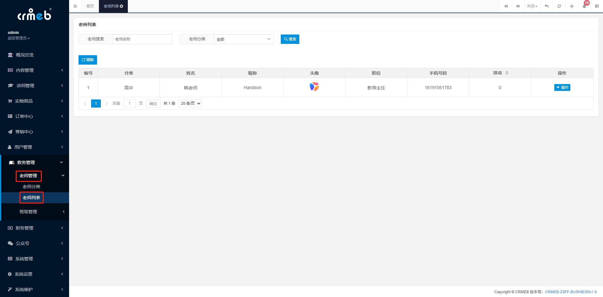Viewport: 603px width, 297px height.
Task: Close the 老师列表 tab using its x icon
Action: click(122, 6)
